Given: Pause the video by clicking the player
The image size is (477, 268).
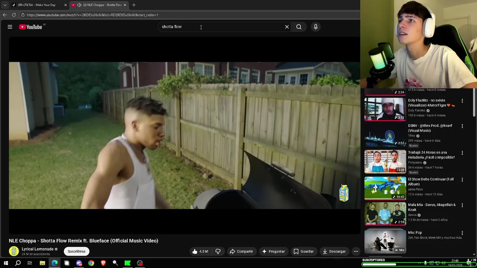Looking at the screenshot, I should point(184,135).
